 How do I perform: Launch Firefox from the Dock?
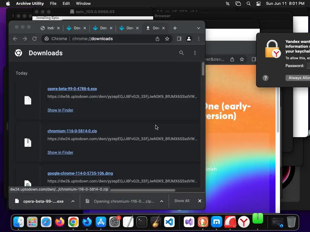pos(60,222)
